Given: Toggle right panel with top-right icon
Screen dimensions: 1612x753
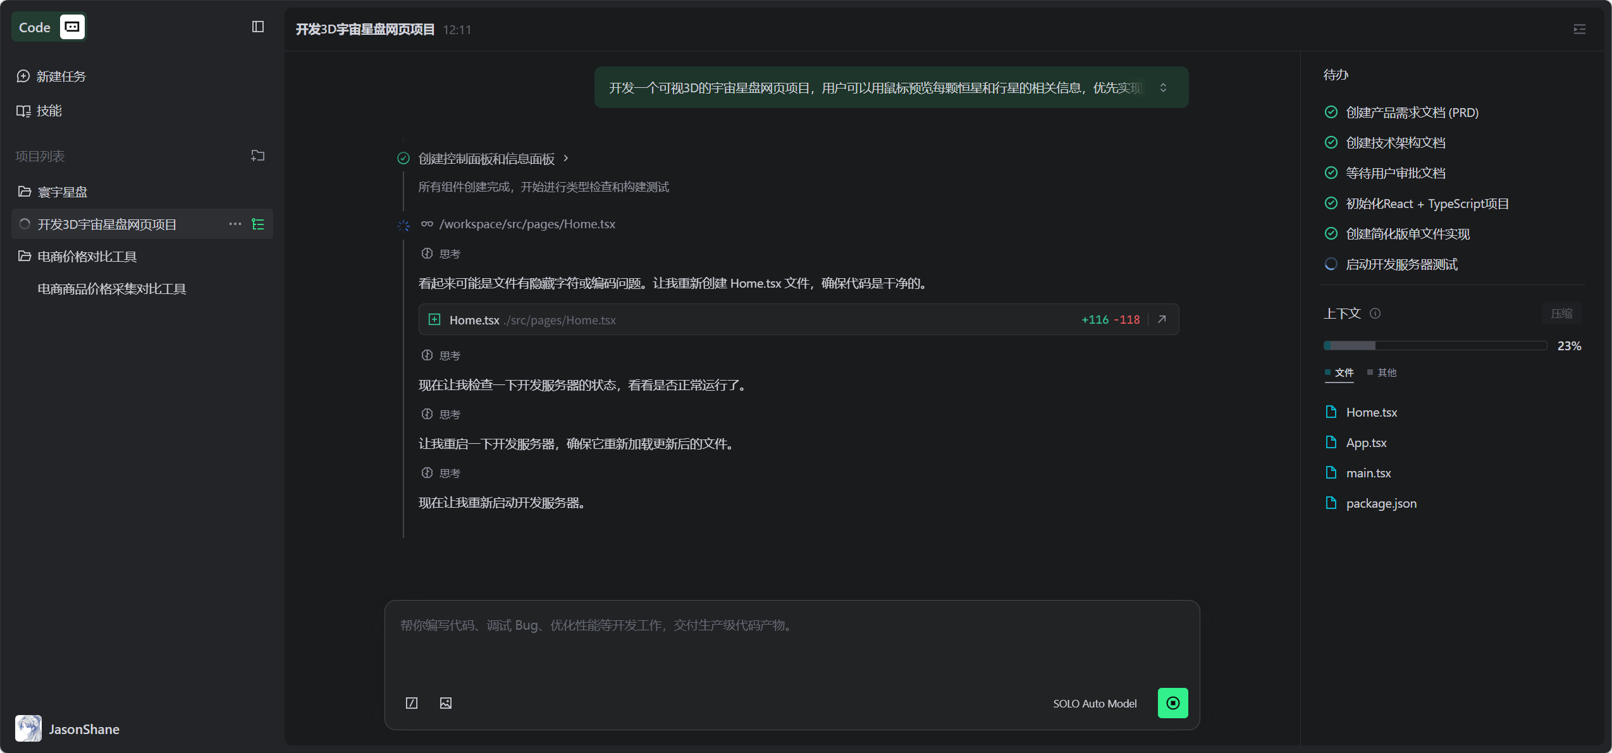Looking at the screenshot, I should click(1579, 29).
